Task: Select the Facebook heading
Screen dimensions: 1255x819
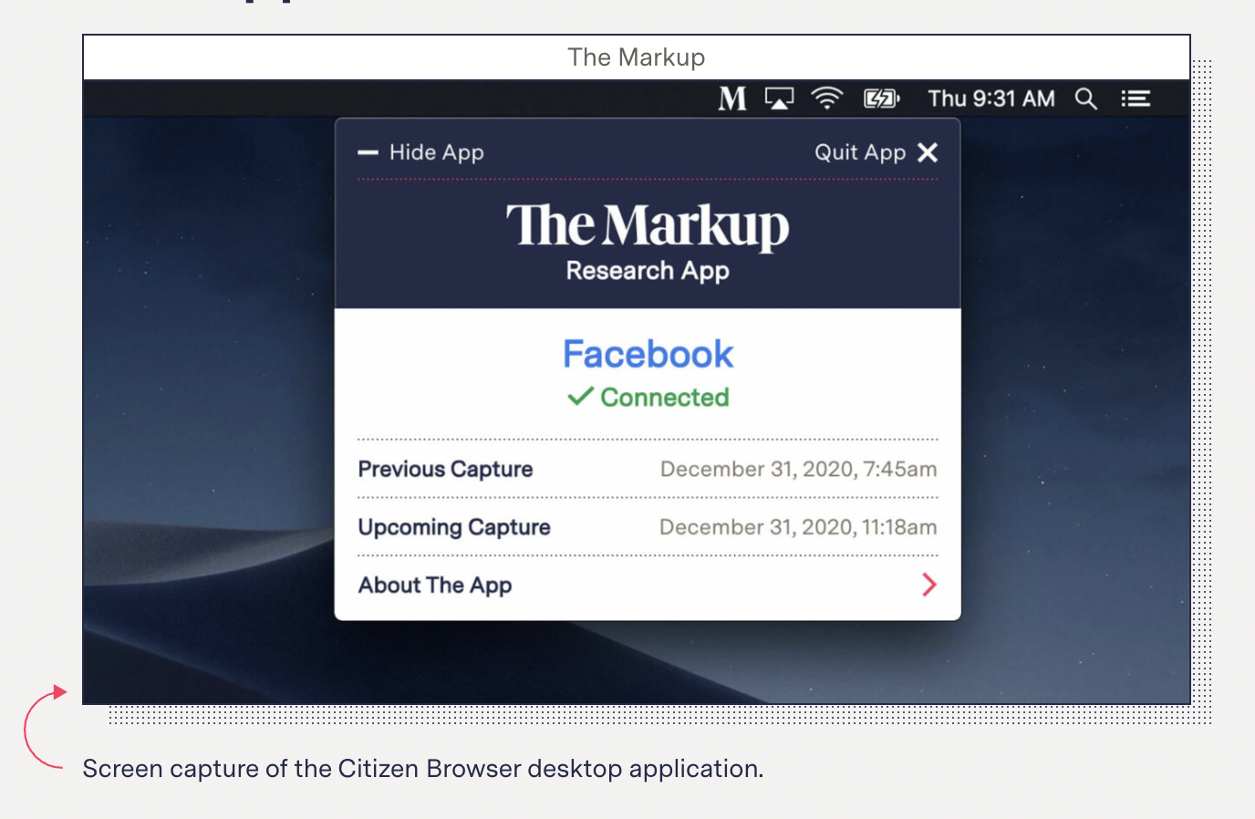Action: [x=648, y=354]
